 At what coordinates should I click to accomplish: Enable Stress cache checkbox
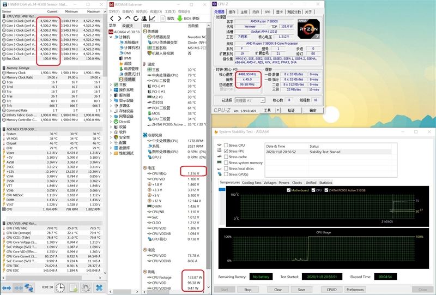coord(226,156)
